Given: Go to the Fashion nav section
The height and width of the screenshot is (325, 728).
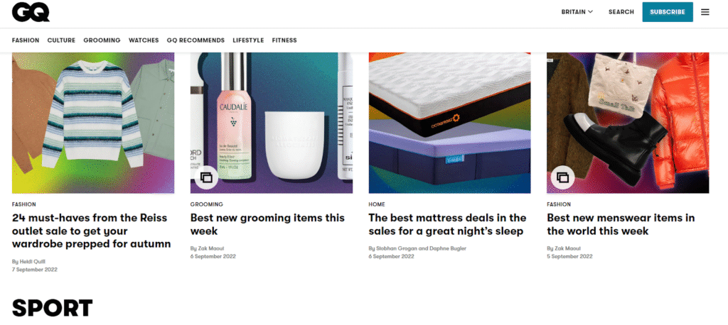Looking at the screenshot, I should pos(26,40).
